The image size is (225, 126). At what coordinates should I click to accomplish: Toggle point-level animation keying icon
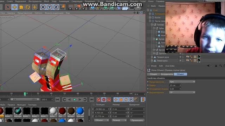[136, 99]
